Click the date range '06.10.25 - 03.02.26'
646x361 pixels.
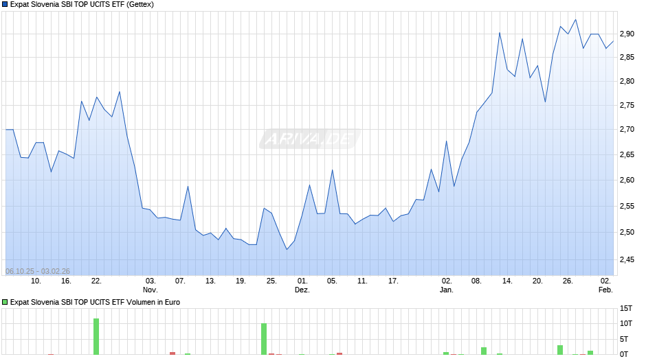pos(38,271)
